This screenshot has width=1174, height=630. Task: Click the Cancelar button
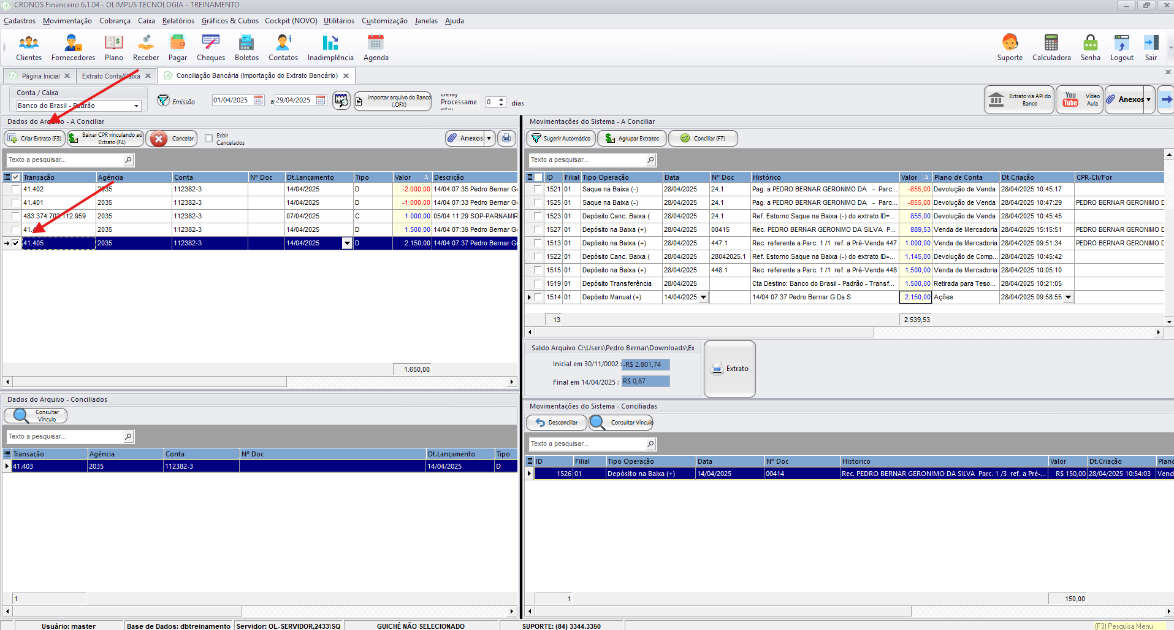[x=172, y=138]
